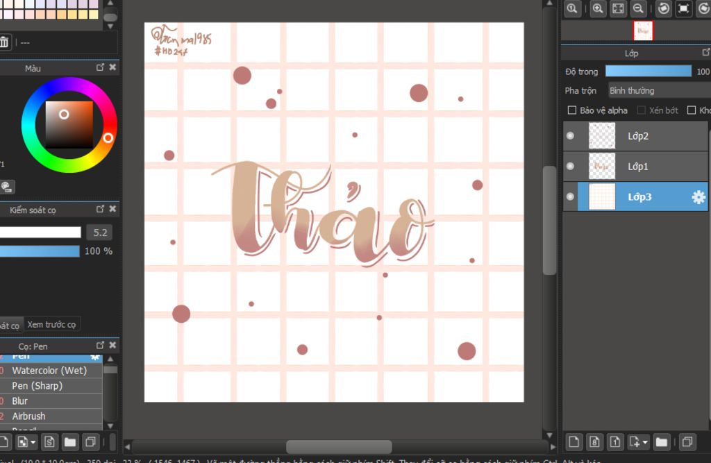Select the Pen (Sharp) brush

51,385
